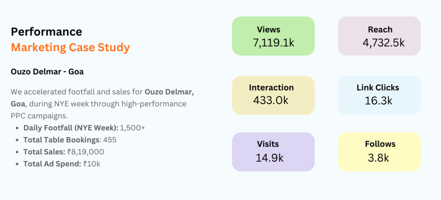
Task: Click the Reach label on pink card
Action: [380, 30]
